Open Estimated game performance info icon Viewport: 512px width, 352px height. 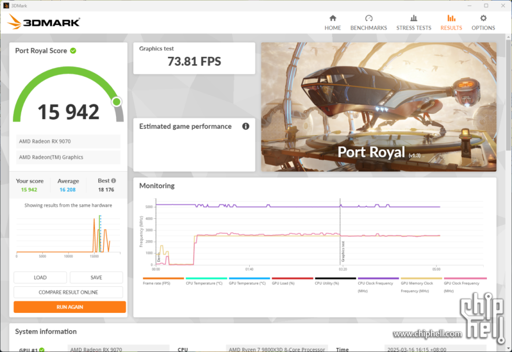[246, 126]
